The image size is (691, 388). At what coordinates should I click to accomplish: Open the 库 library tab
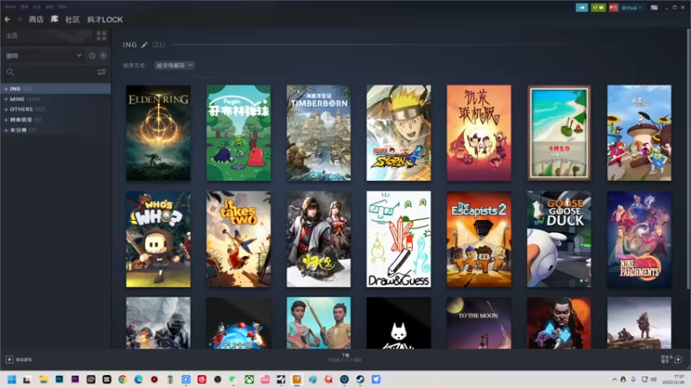point(54,19)
